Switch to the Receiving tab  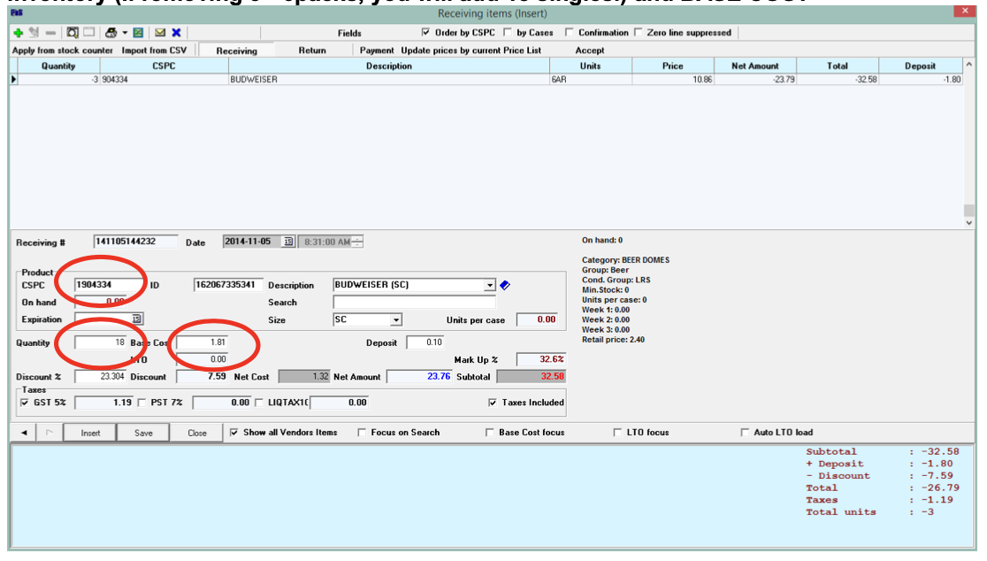pyautogui.click(x=237, y=50)
